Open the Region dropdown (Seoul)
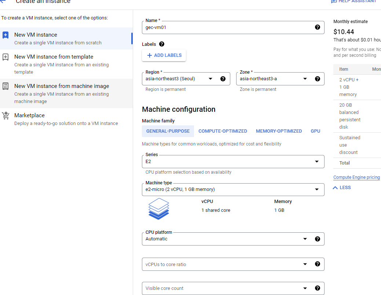 pyautogui.click(x=186, y=79)
